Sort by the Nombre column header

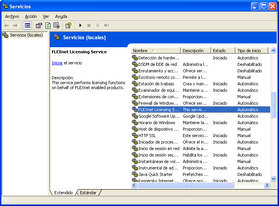tap(156, 51)
